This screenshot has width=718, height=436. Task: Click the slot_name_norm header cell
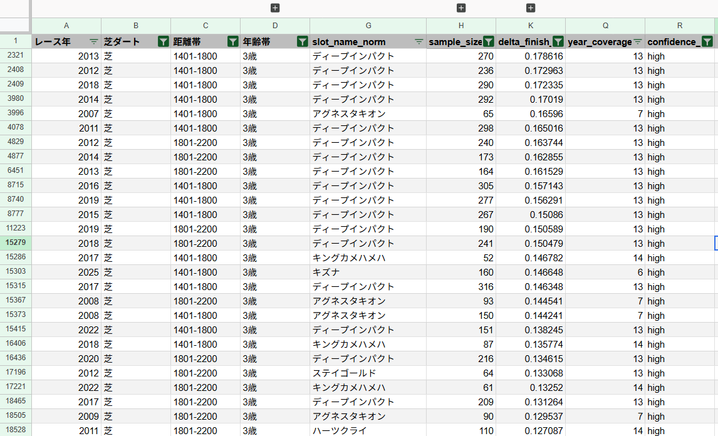368,42
